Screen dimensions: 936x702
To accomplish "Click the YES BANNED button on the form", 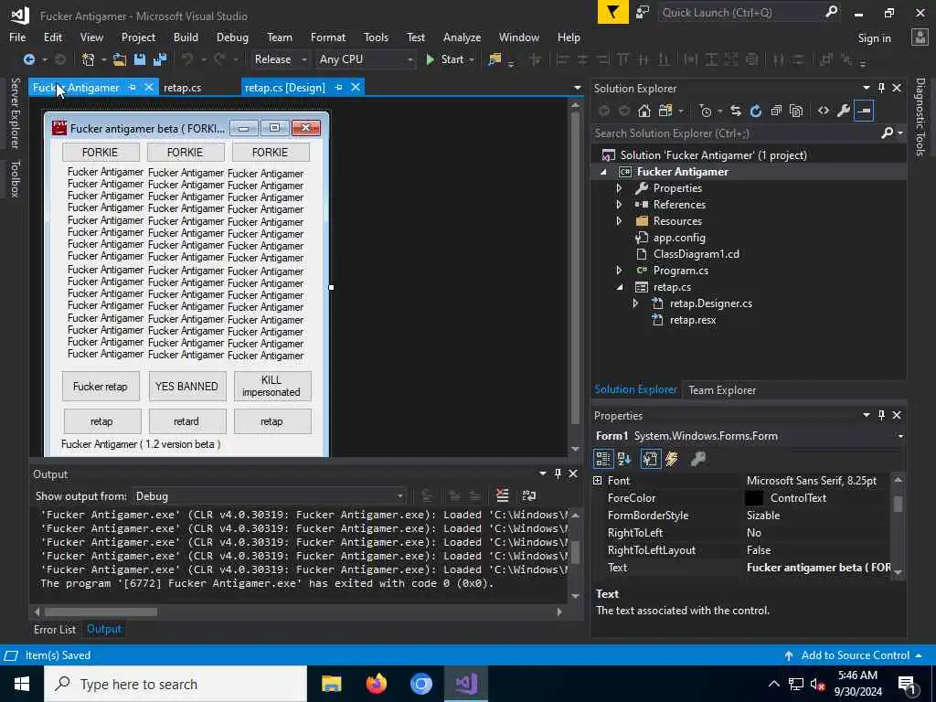I will point(186,387).
